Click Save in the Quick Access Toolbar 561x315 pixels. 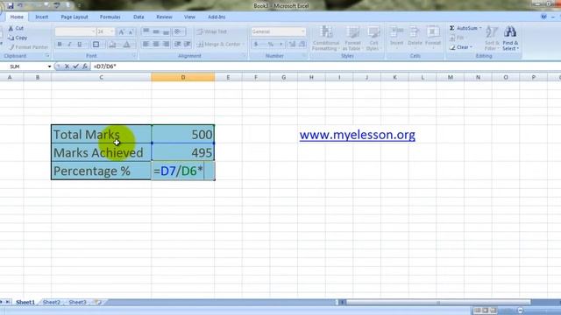point(11,6)
